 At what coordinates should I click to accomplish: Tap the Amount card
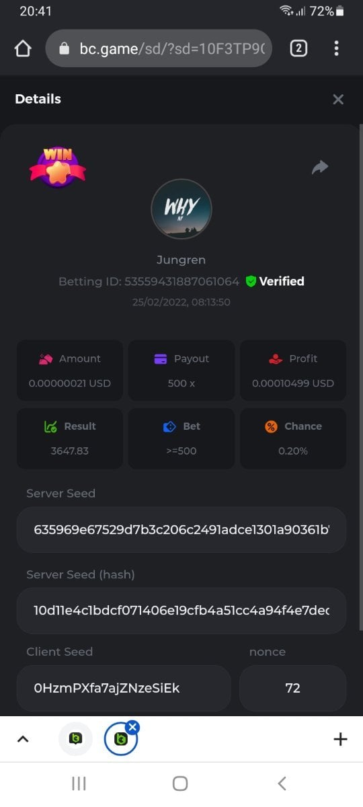(70, 371)
